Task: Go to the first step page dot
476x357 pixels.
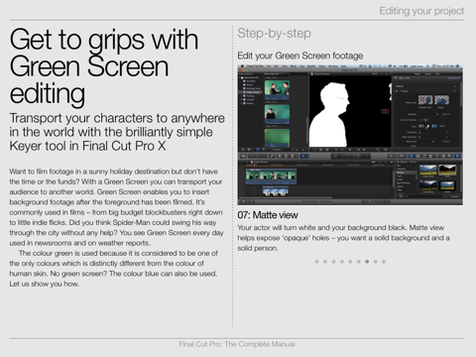Action: point(317,262)
